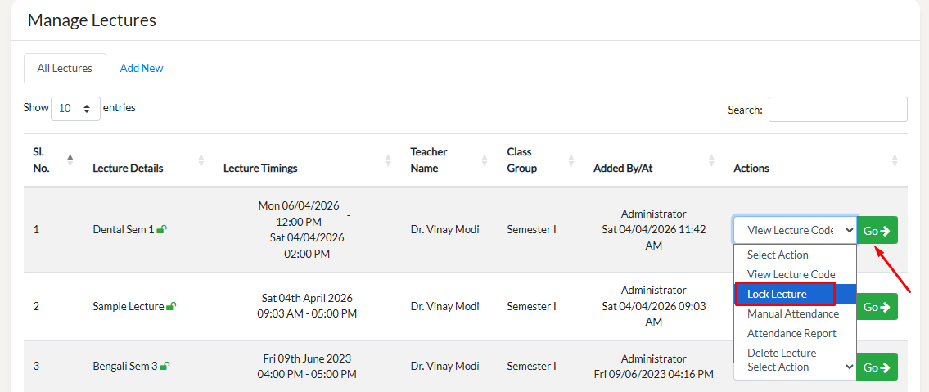Viewport: 929px width, 392px height.
Task: Click the Search input field
Action: [x=837, y=110]
